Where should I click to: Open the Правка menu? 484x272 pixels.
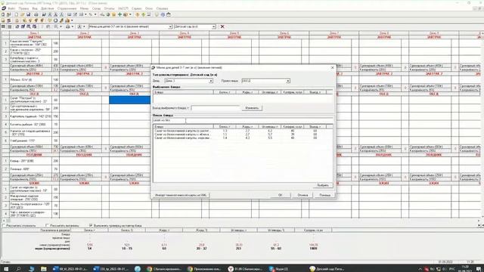pyautogui.click(x=23, y=8)
